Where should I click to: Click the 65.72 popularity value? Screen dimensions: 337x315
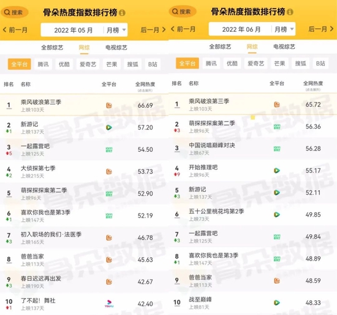313,105
